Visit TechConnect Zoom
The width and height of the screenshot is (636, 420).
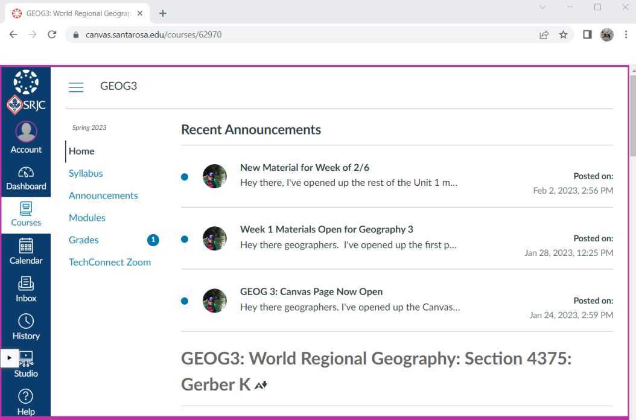[109, 262]
